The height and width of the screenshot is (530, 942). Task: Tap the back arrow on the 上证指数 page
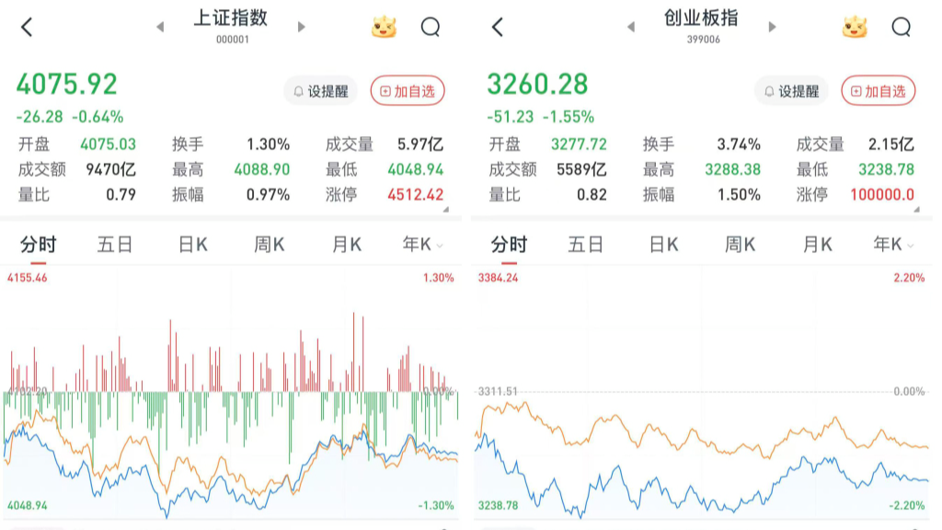(27, 27)
